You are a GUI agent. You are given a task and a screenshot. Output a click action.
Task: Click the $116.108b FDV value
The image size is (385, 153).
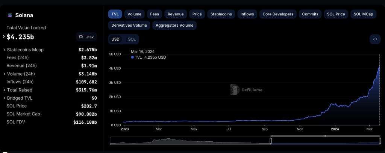(85, 122)
